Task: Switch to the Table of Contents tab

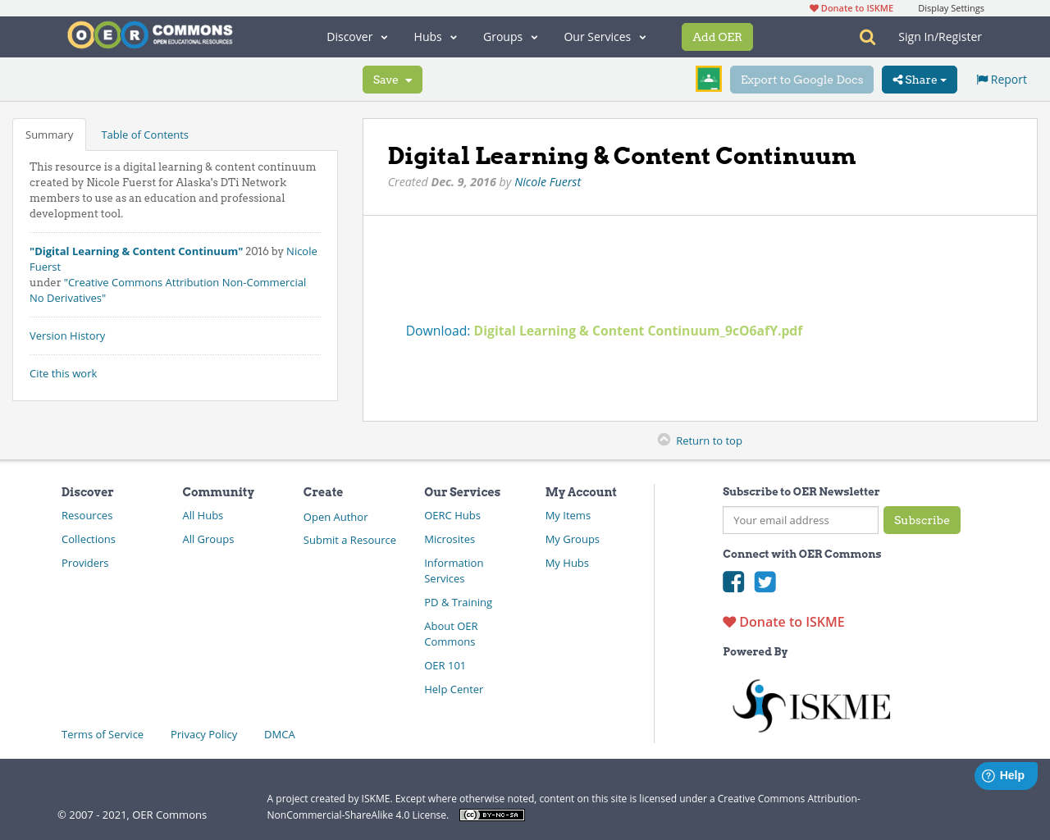Action: point(144,134)
